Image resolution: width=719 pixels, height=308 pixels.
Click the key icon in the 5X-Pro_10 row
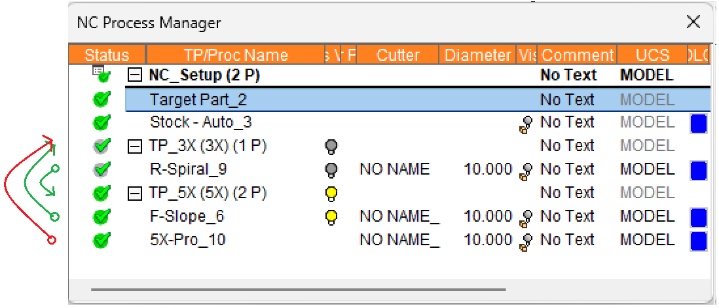click(x=525, y=241)
